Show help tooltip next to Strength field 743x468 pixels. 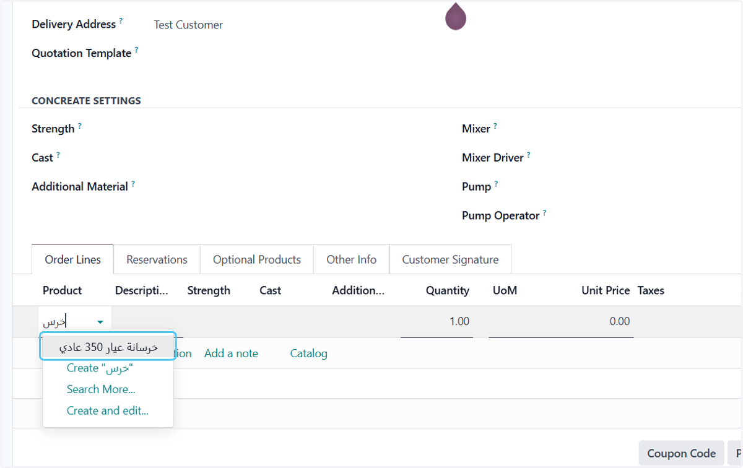[79, 125]
